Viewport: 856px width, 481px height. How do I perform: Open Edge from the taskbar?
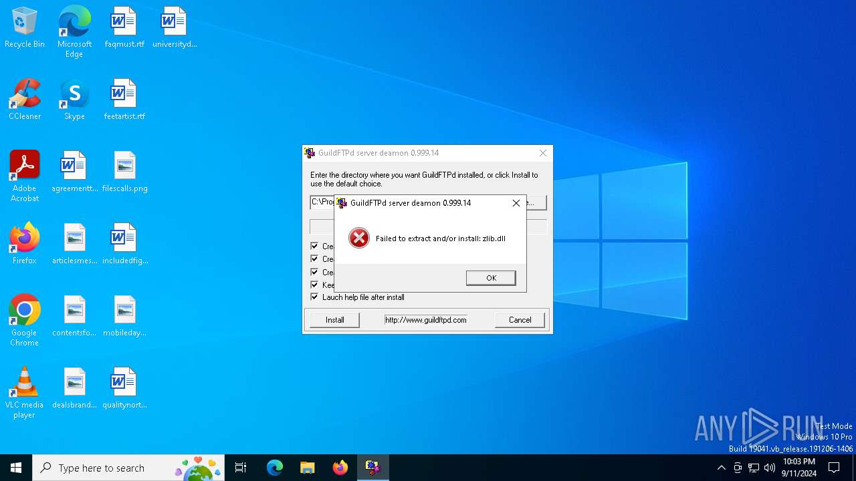click(275, 468)
